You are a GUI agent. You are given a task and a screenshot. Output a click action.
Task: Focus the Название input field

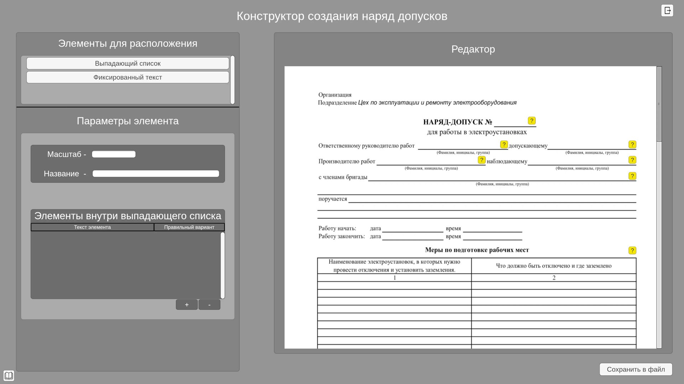pos(156,174)
